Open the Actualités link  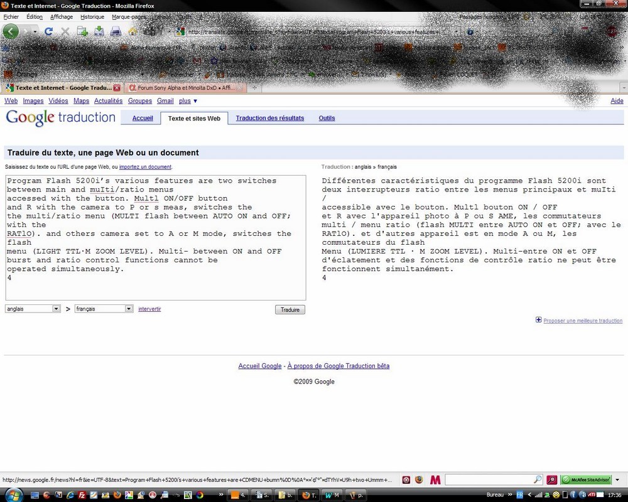(x=109, y=101)
